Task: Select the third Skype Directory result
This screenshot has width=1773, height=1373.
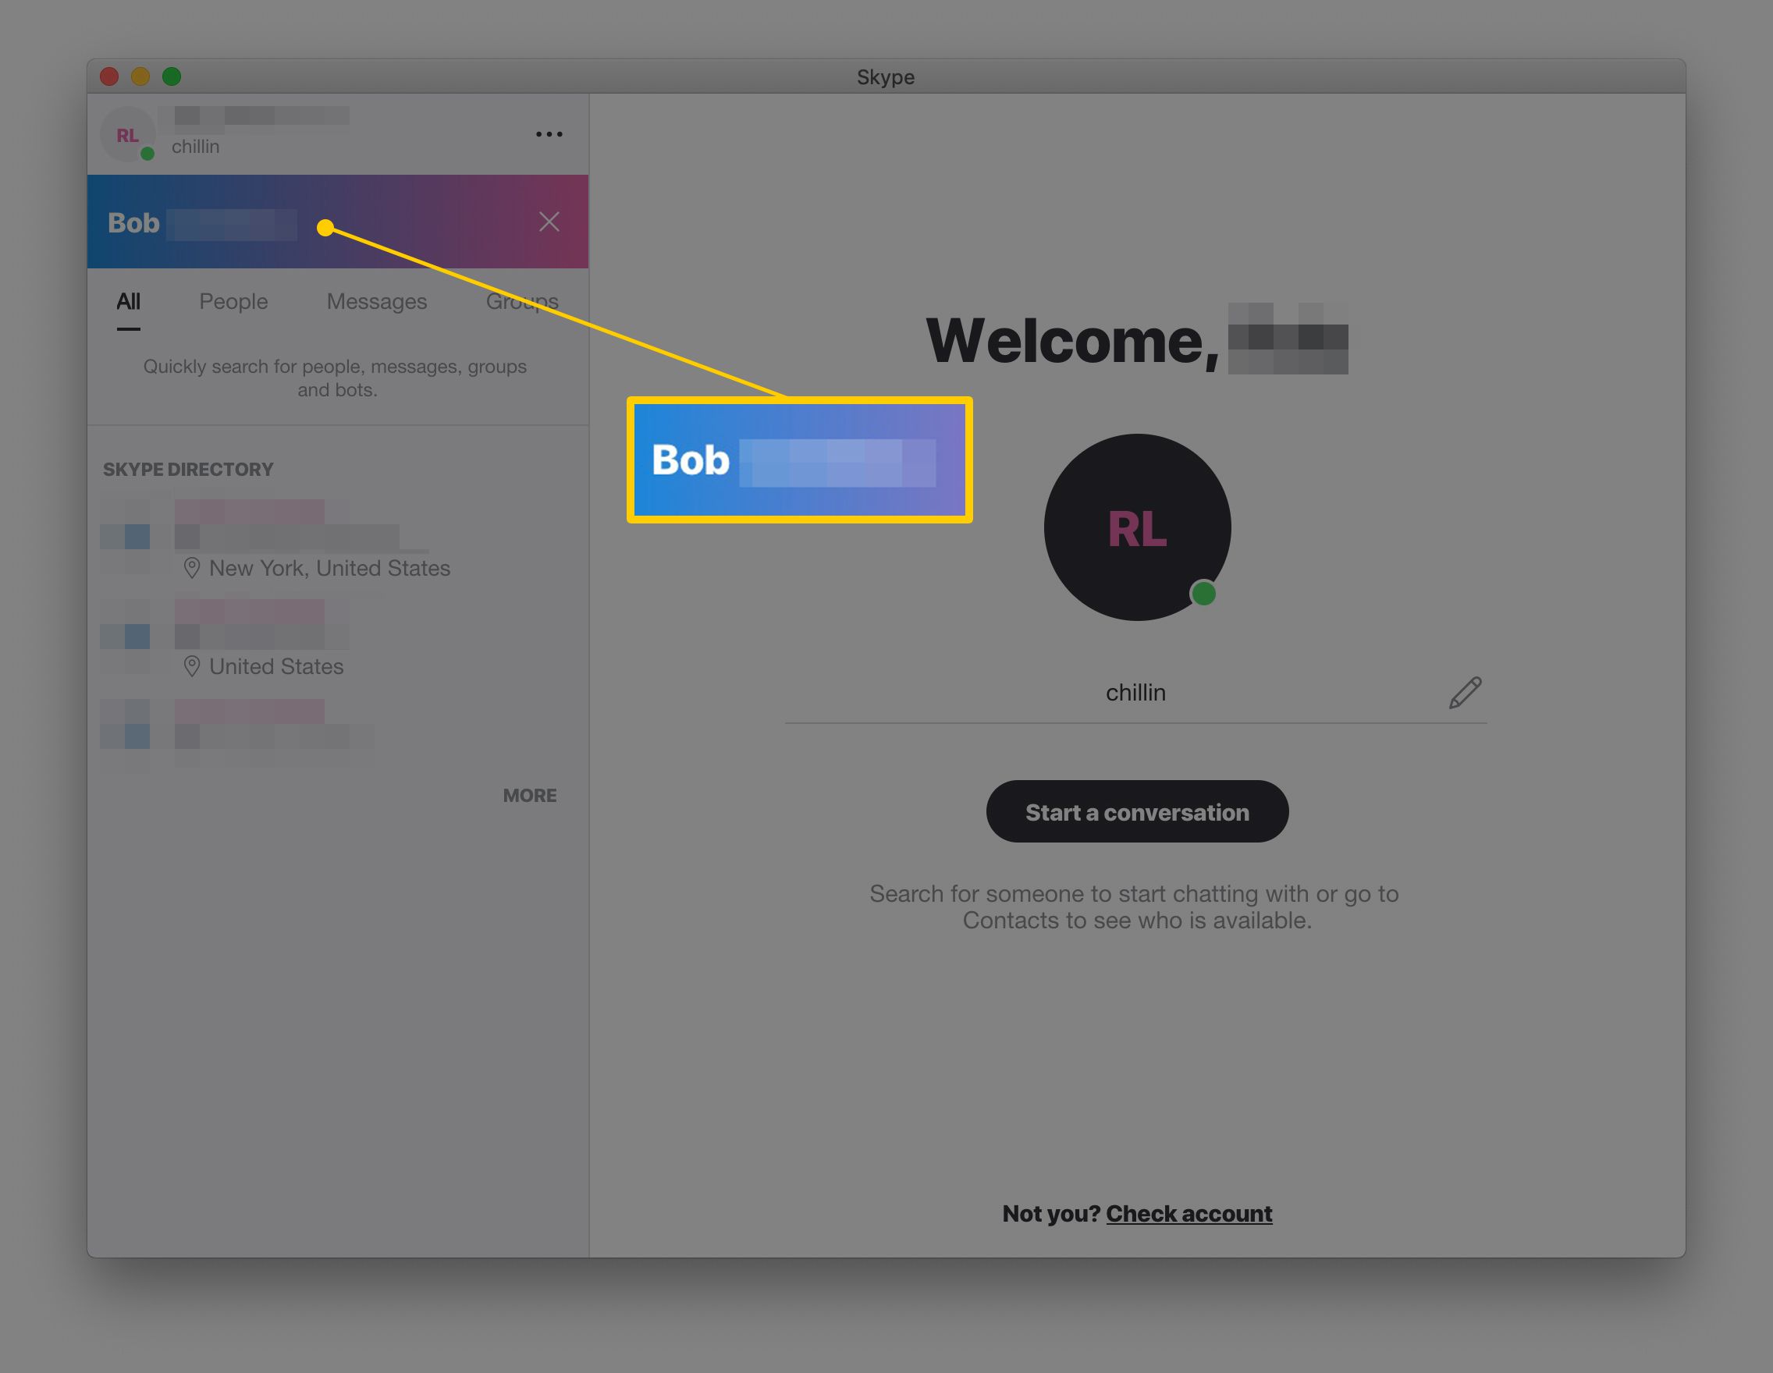Action: click(338, 733)
